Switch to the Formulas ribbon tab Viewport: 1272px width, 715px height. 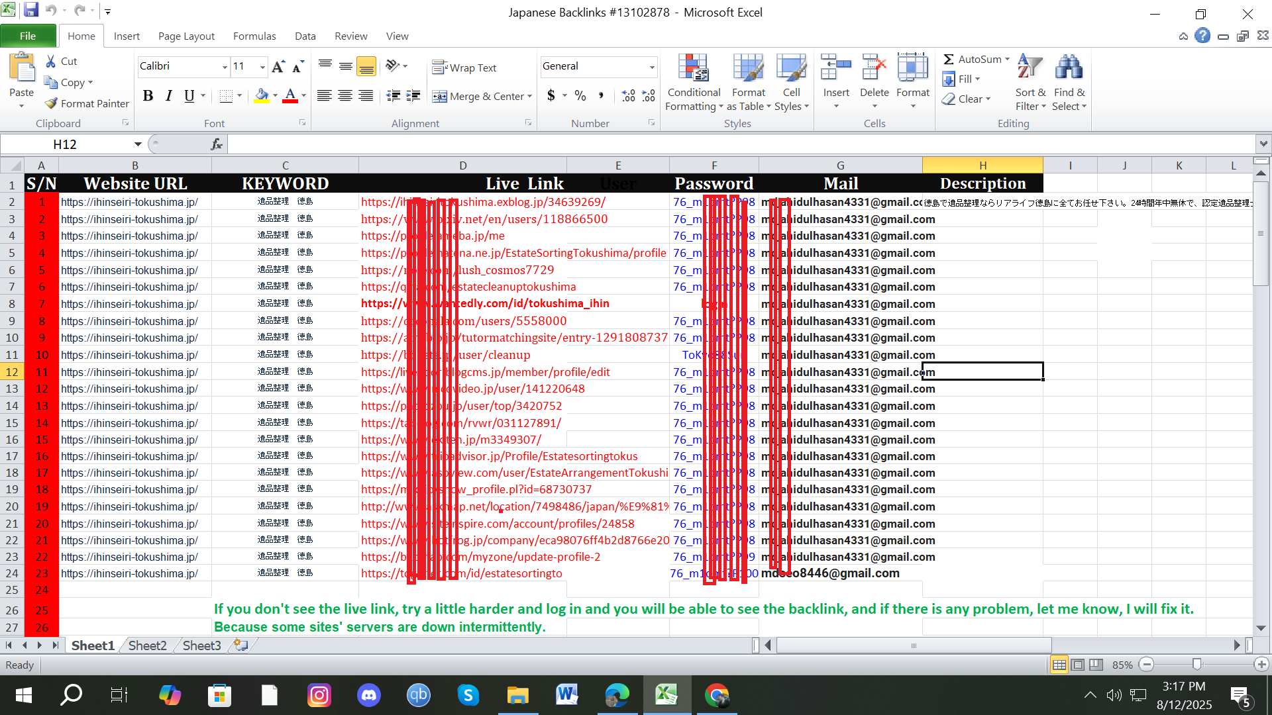pos(254,36)
